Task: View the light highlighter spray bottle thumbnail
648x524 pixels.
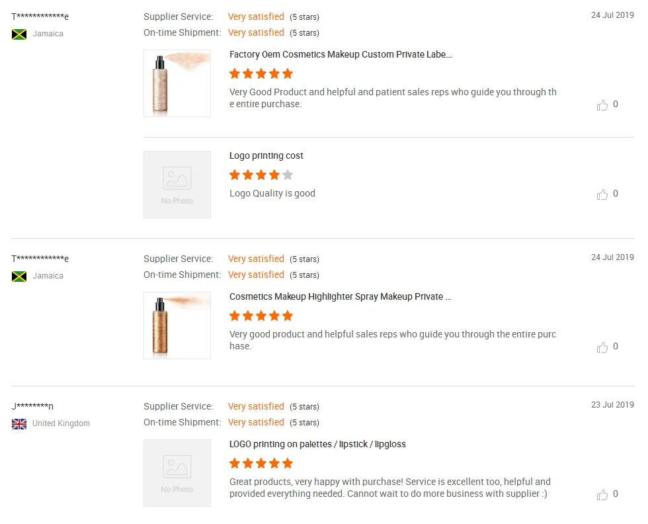Action: [x=177, y=83]
